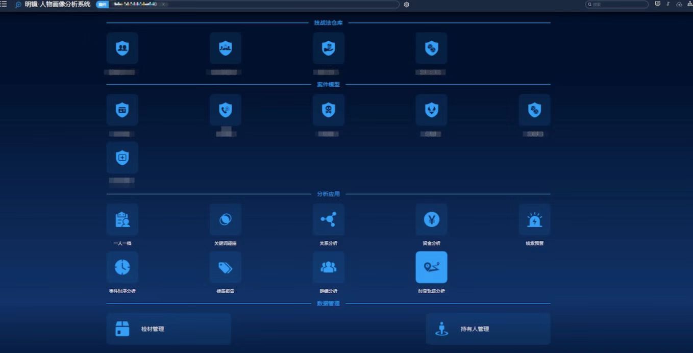
Task: Click the message icon at top right
Action: pos(657,4)
